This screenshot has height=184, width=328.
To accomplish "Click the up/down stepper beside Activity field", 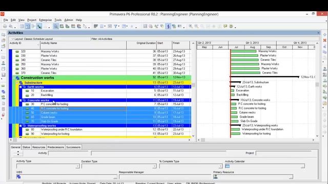I will [18, 153].
